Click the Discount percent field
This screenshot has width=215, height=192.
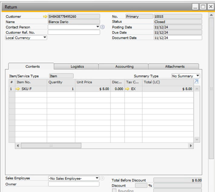(x=141, y=185)
